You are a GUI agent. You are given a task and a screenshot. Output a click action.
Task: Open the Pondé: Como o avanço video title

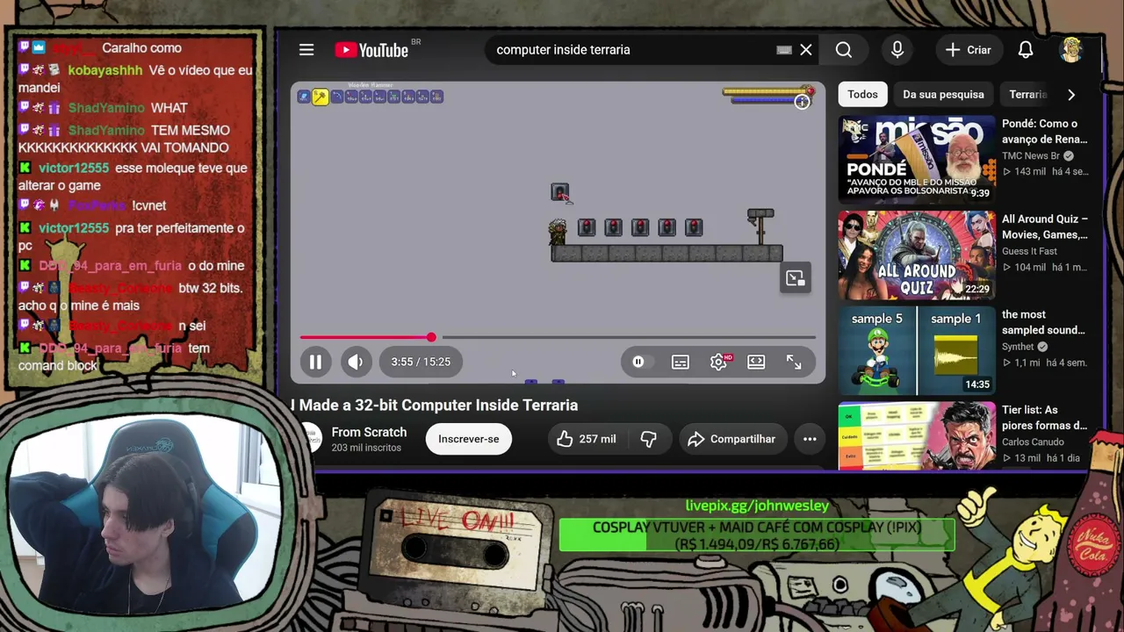(1045, 132)
